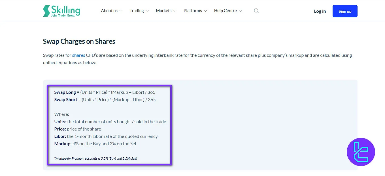Expand the Markets dropdown chevron
Viewport: 385px width, 176px height.
tap(175, 11)
